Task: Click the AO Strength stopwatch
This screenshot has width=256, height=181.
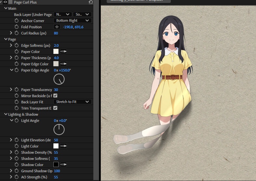Action: (17, 177)
